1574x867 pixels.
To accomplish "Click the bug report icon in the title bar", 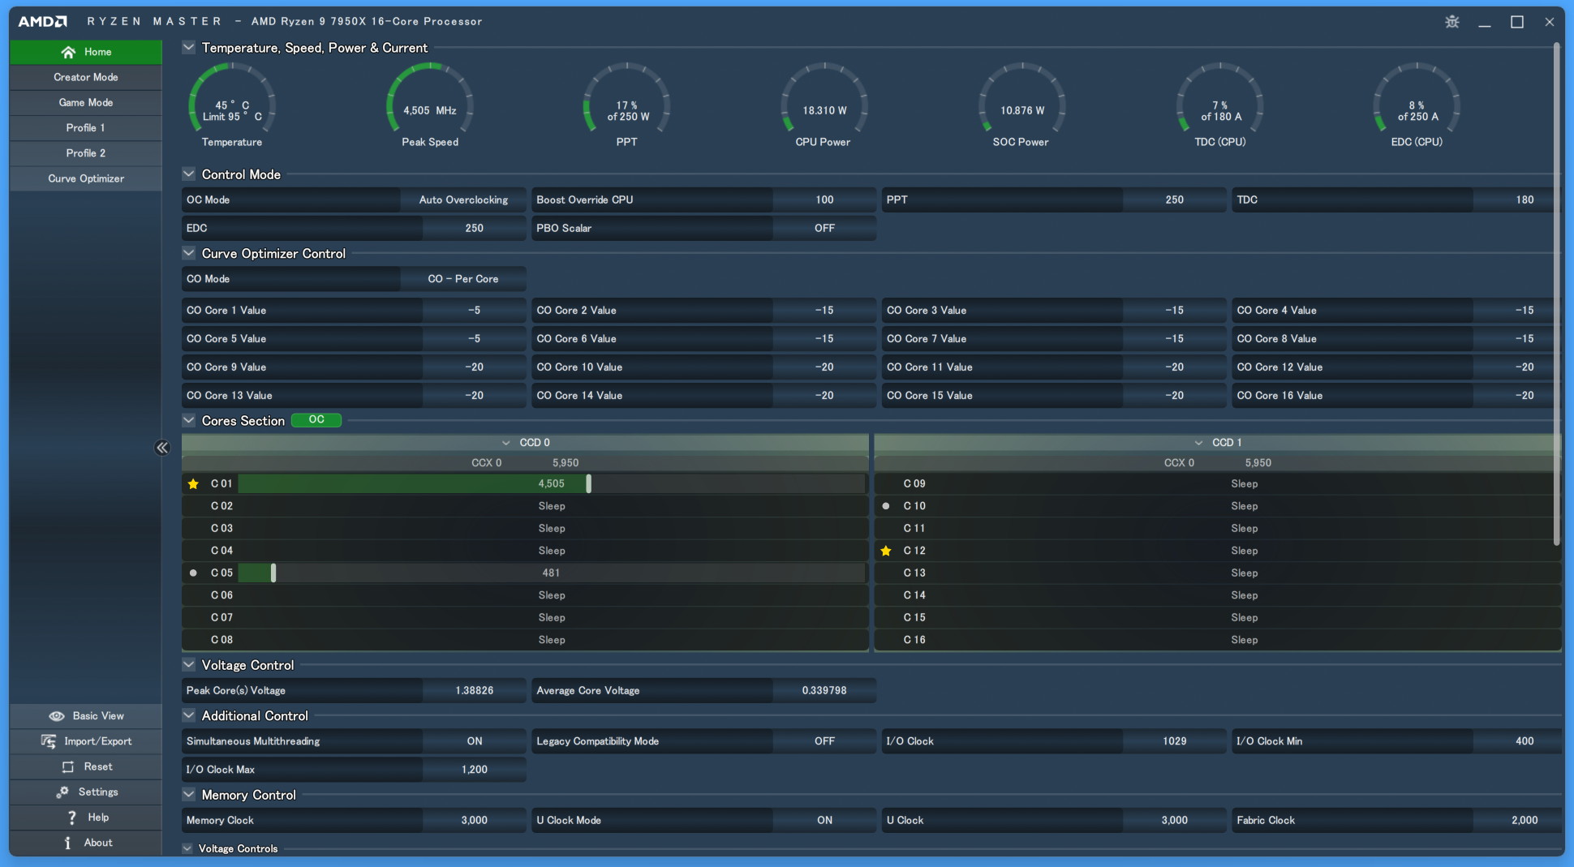I will coord(1451,22).
